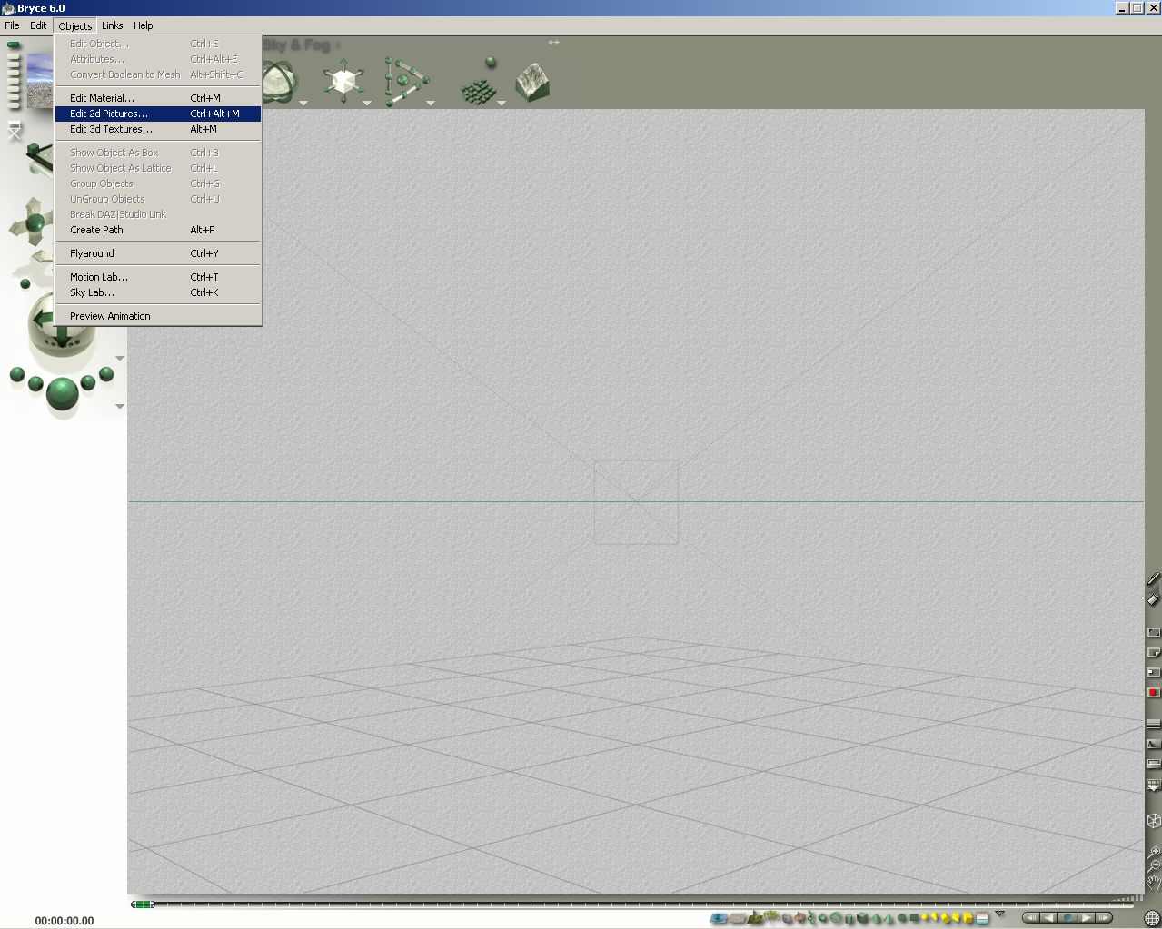Expand the rotate tool options arrow

point(303,103)
